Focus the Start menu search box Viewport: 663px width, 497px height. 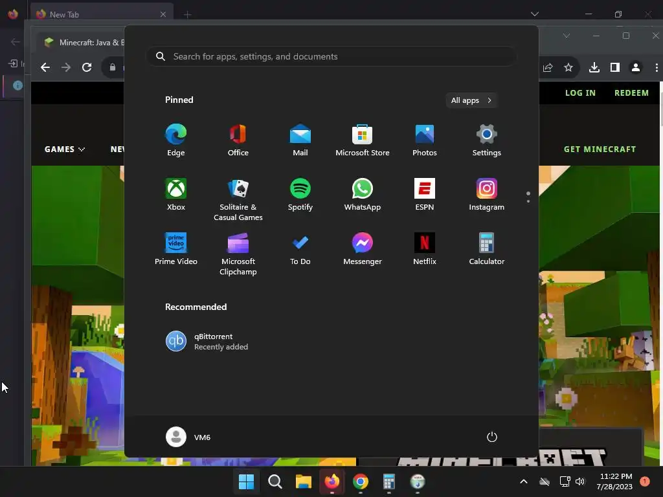point(331,56)
